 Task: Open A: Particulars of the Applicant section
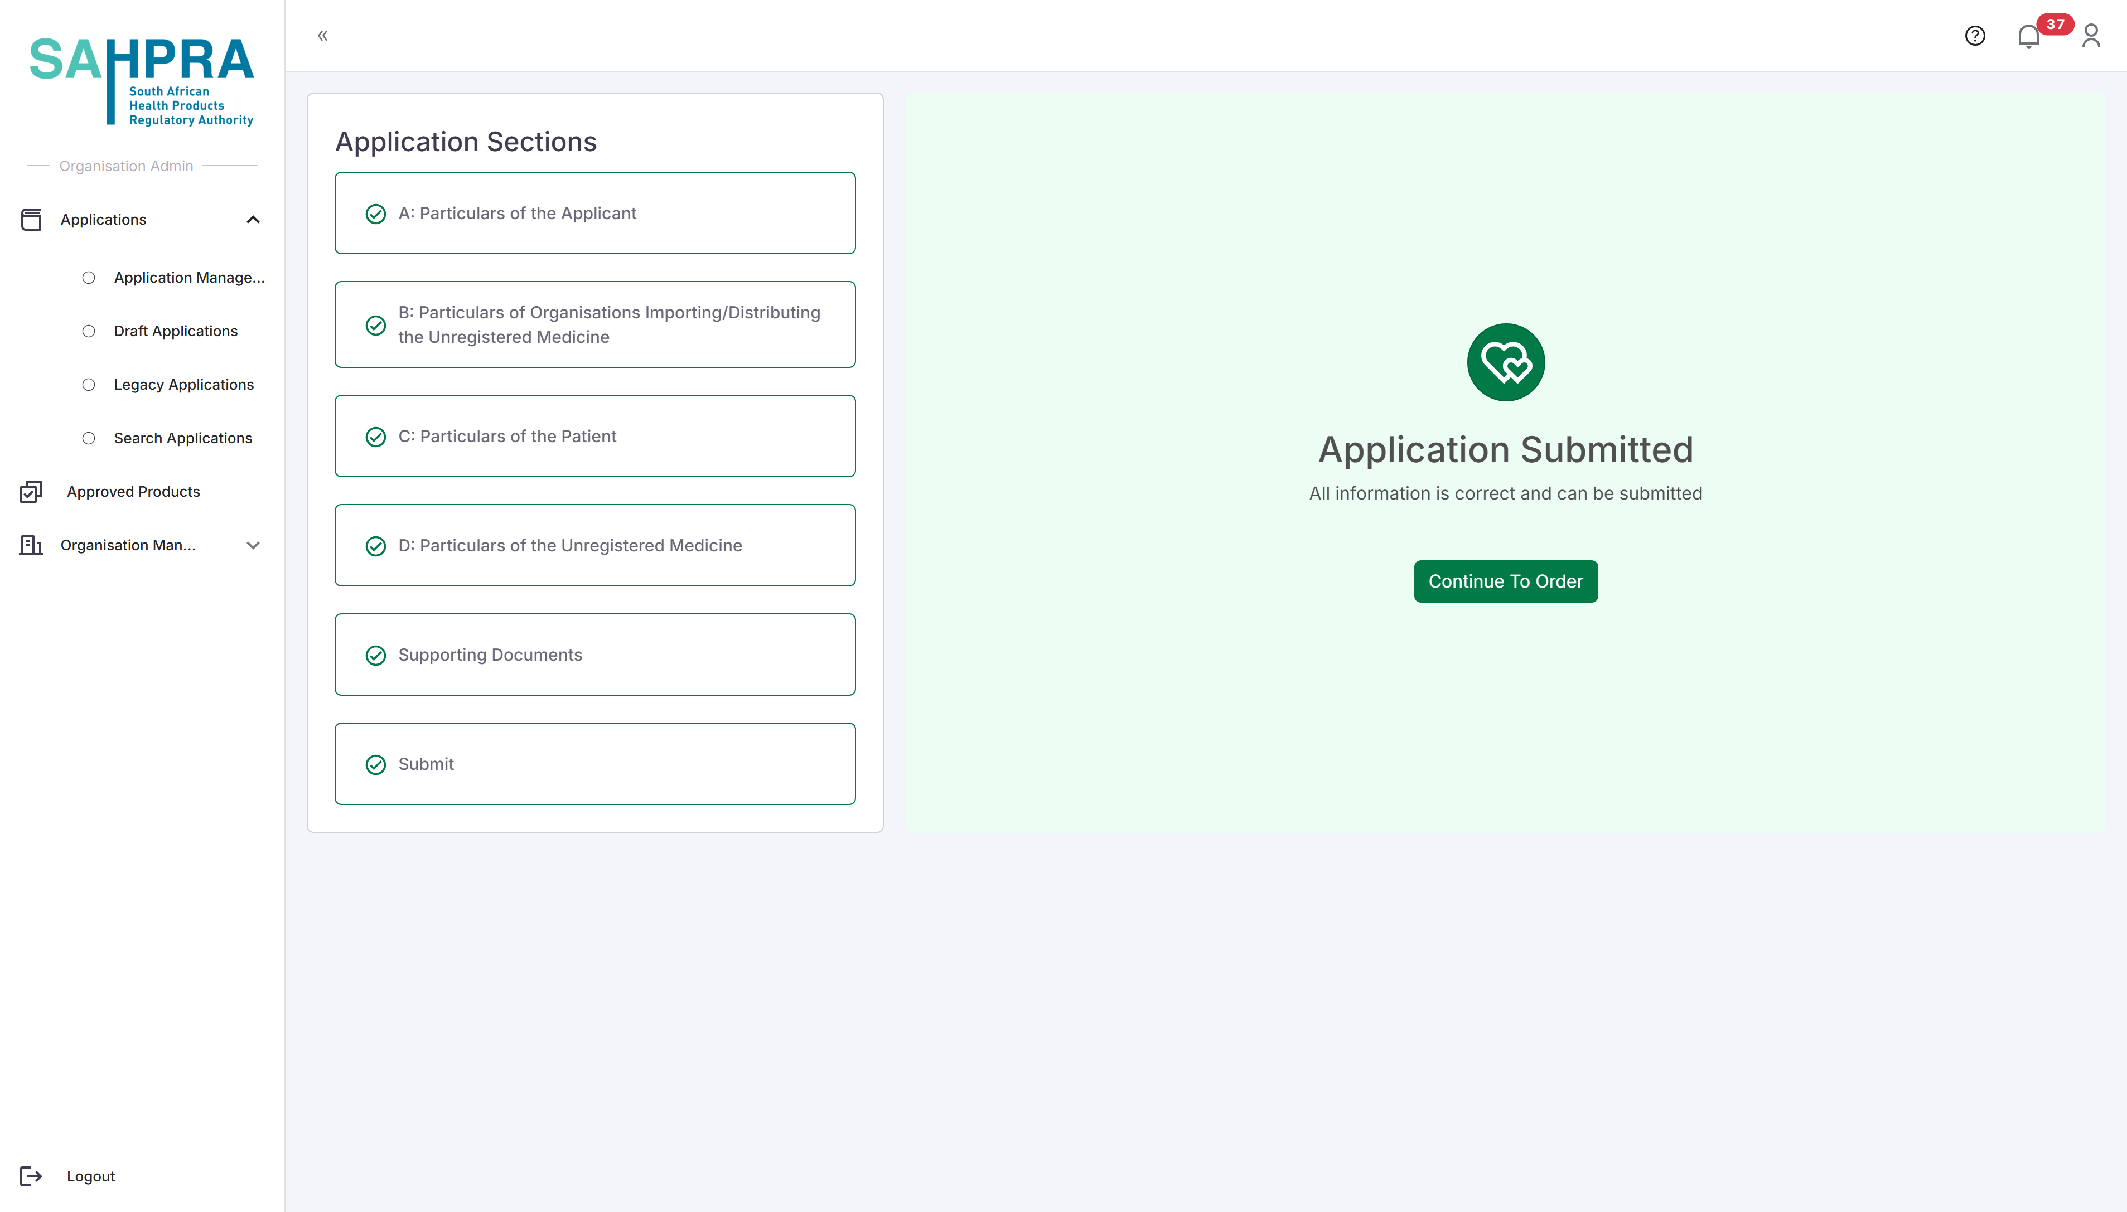pyautogui.click(x=594, y=213)
